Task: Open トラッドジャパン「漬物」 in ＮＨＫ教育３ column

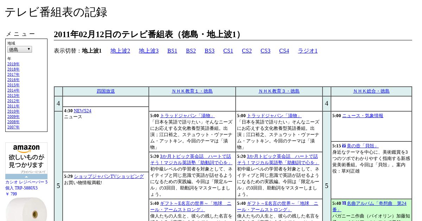Action: coord(274,116)
